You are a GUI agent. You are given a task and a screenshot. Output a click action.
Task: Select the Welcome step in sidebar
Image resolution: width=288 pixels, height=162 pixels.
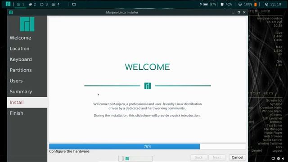[27, 38]
